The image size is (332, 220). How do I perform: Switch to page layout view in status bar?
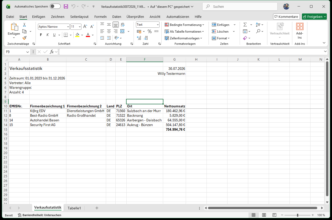tap(264, 215)
